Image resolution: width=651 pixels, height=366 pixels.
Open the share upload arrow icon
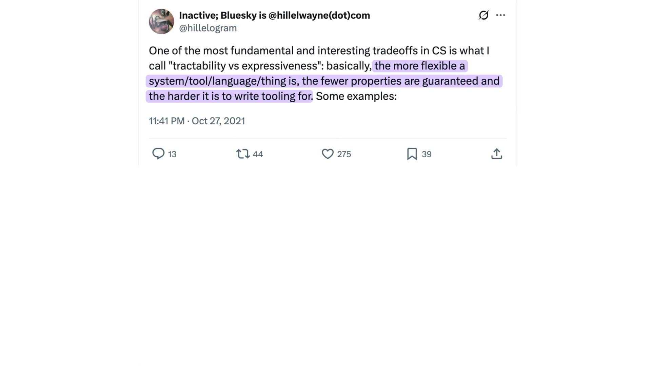496,154
